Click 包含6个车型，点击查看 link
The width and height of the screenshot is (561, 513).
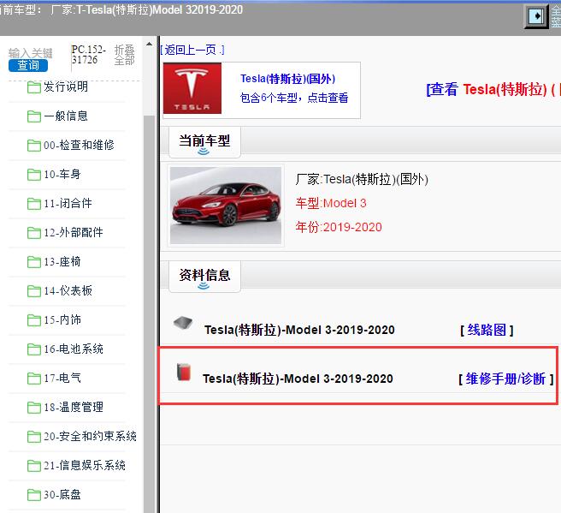tap(294, 98)
